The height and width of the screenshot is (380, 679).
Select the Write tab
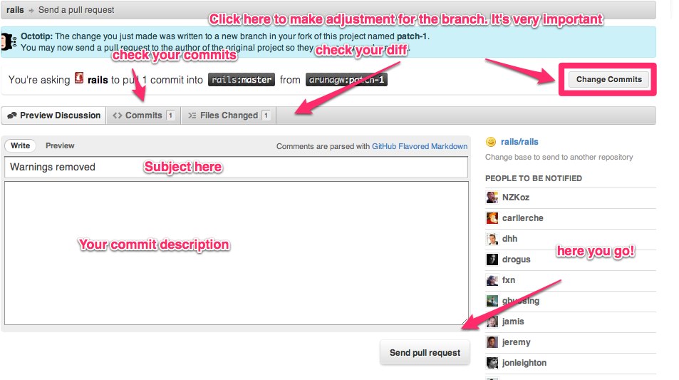coord(21,145)
